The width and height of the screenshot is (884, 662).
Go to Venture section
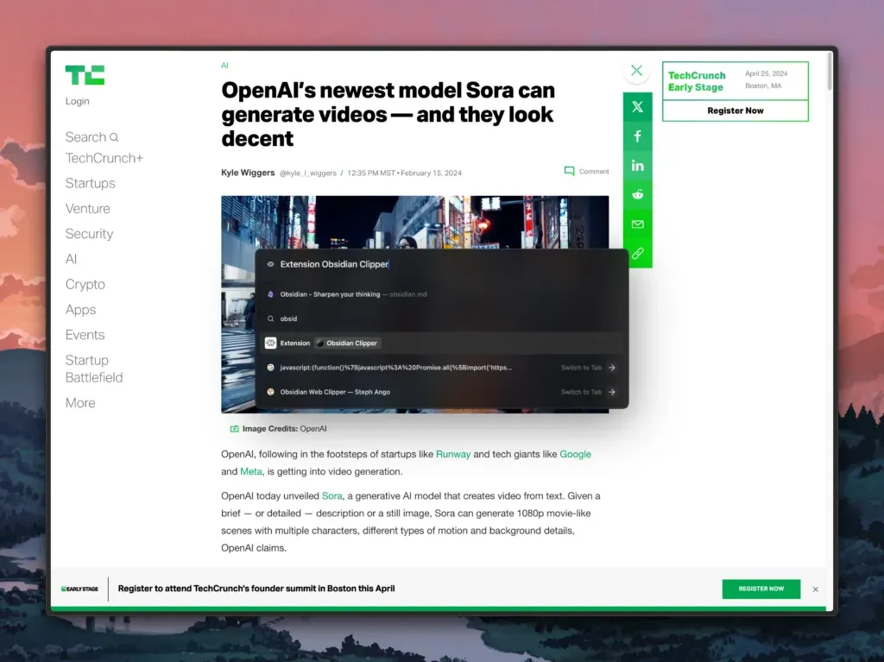pyautogui.click(x=87, y=209)
